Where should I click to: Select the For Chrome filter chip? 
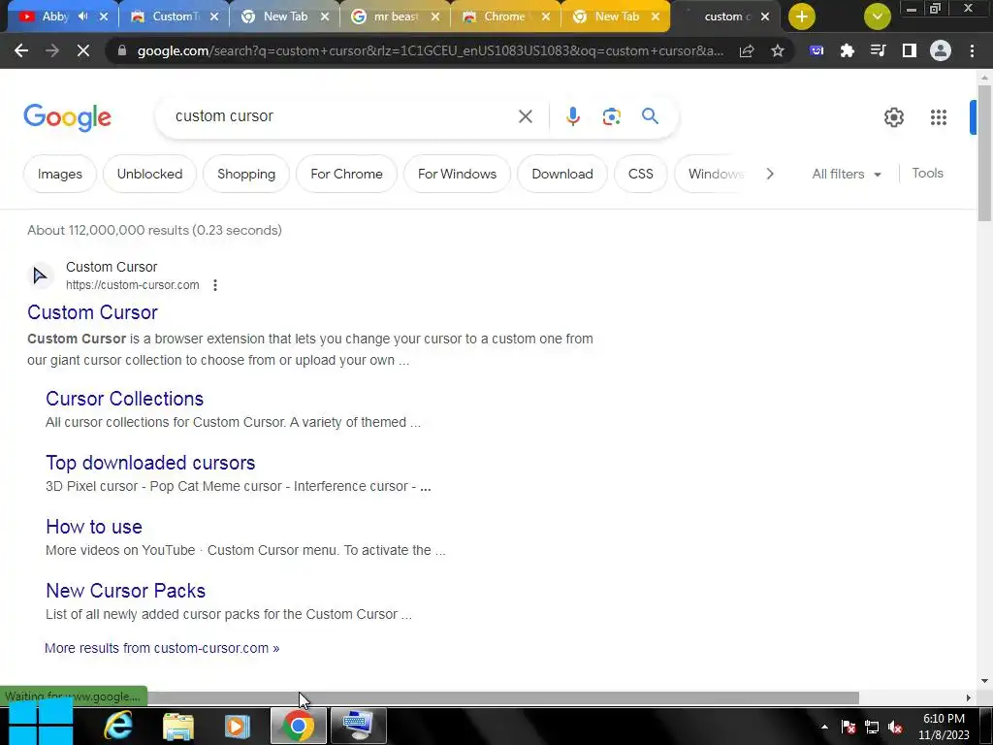pyautogui.click(x=346, y=174)
